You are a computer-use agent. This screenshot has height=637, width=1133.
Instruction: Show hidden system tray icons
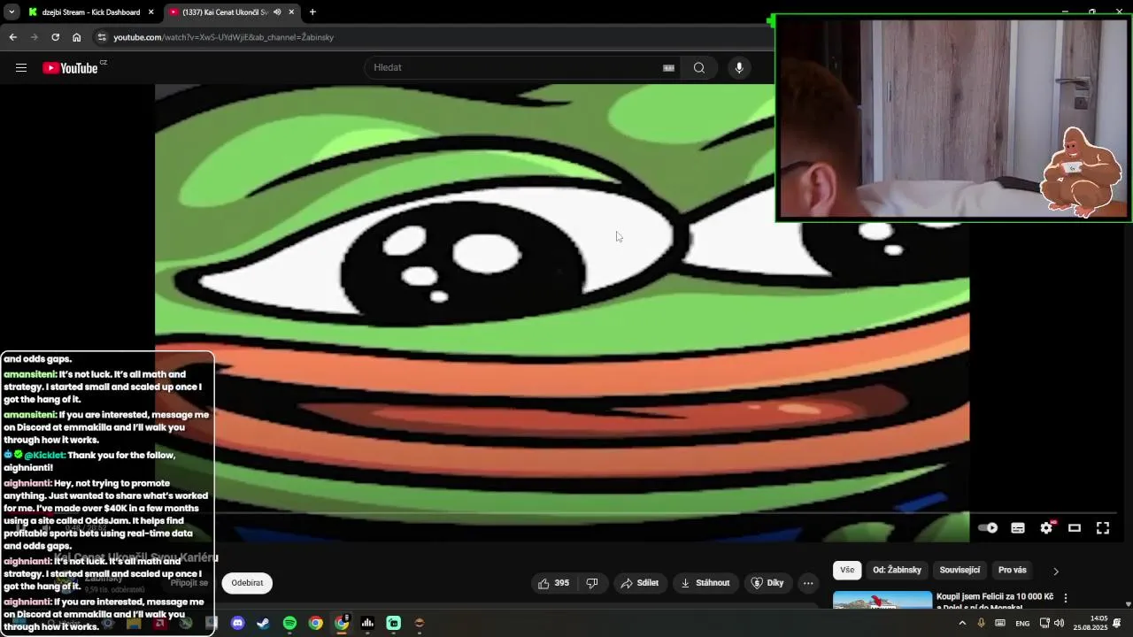962,624
